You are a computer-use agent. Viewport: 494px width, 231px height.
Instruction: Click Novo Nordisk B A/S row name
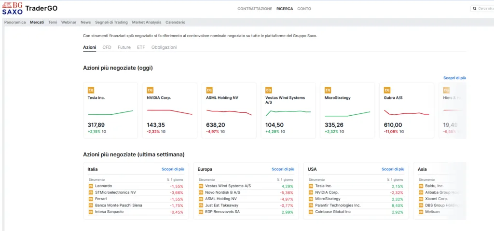(x=222, y=192)
